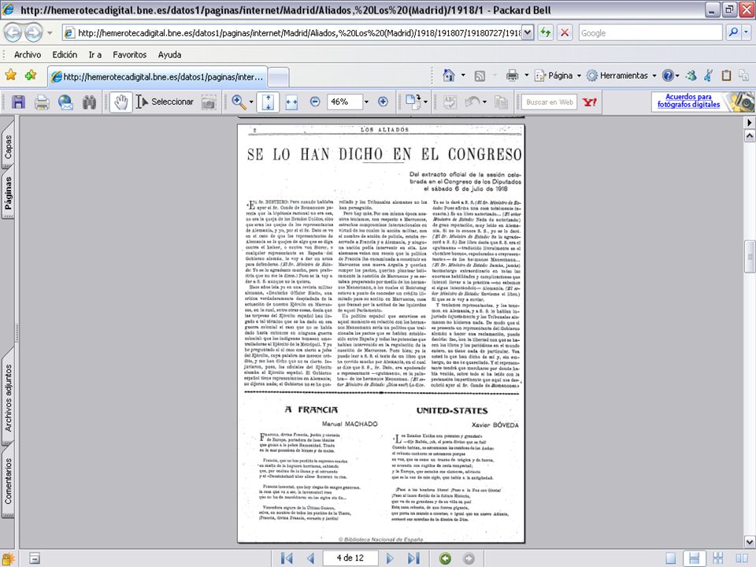Click the green previous view button
The height and width of the screenshot is (567, 756).
coord(446,558)
